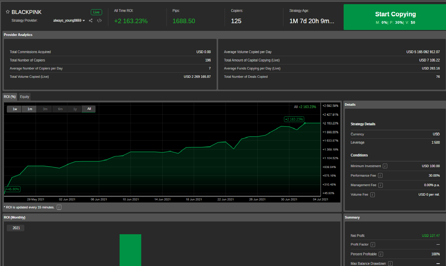Image resolution: width=446 pixels, height=266 pixels.
Task: Click the Strategy Age value
Action: (x=312, y=21)
